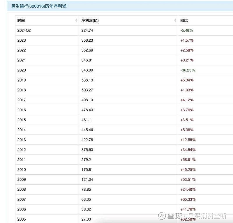
Task: Select net profit value 445.46
Action: click(87, 130)
